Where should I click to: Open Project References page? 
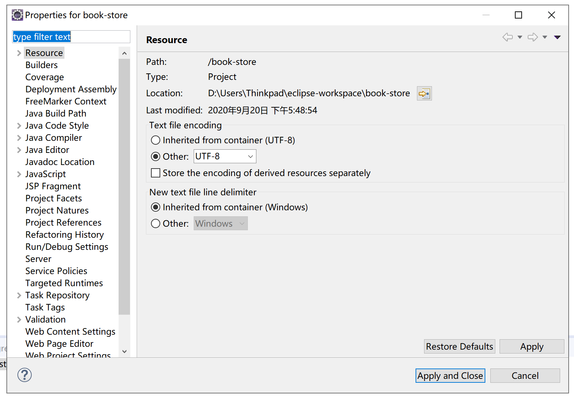pyautogui.click(x=63, y=222)
